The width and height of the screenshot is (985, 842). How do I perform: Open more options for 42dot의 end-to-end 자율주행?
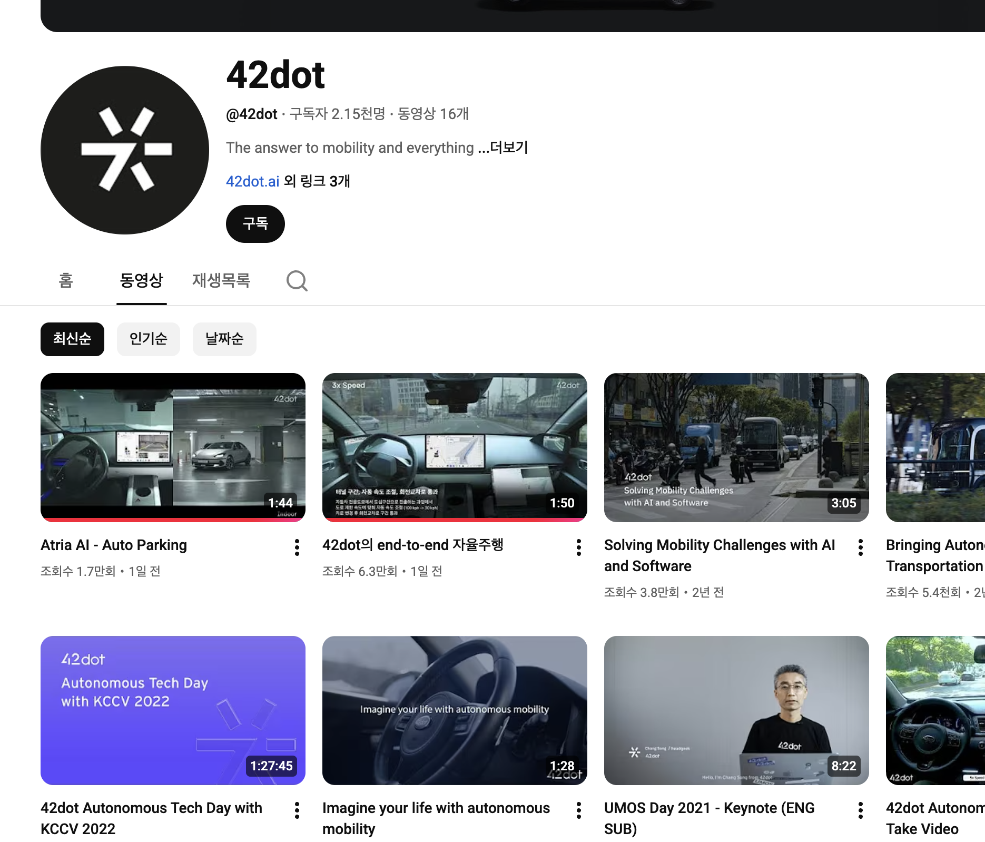tap(579, 547)
